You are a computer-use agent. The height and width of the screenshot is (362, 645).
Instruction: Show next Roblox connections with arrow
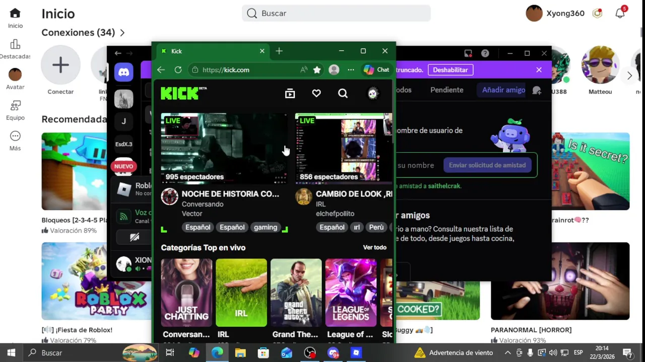629,76
